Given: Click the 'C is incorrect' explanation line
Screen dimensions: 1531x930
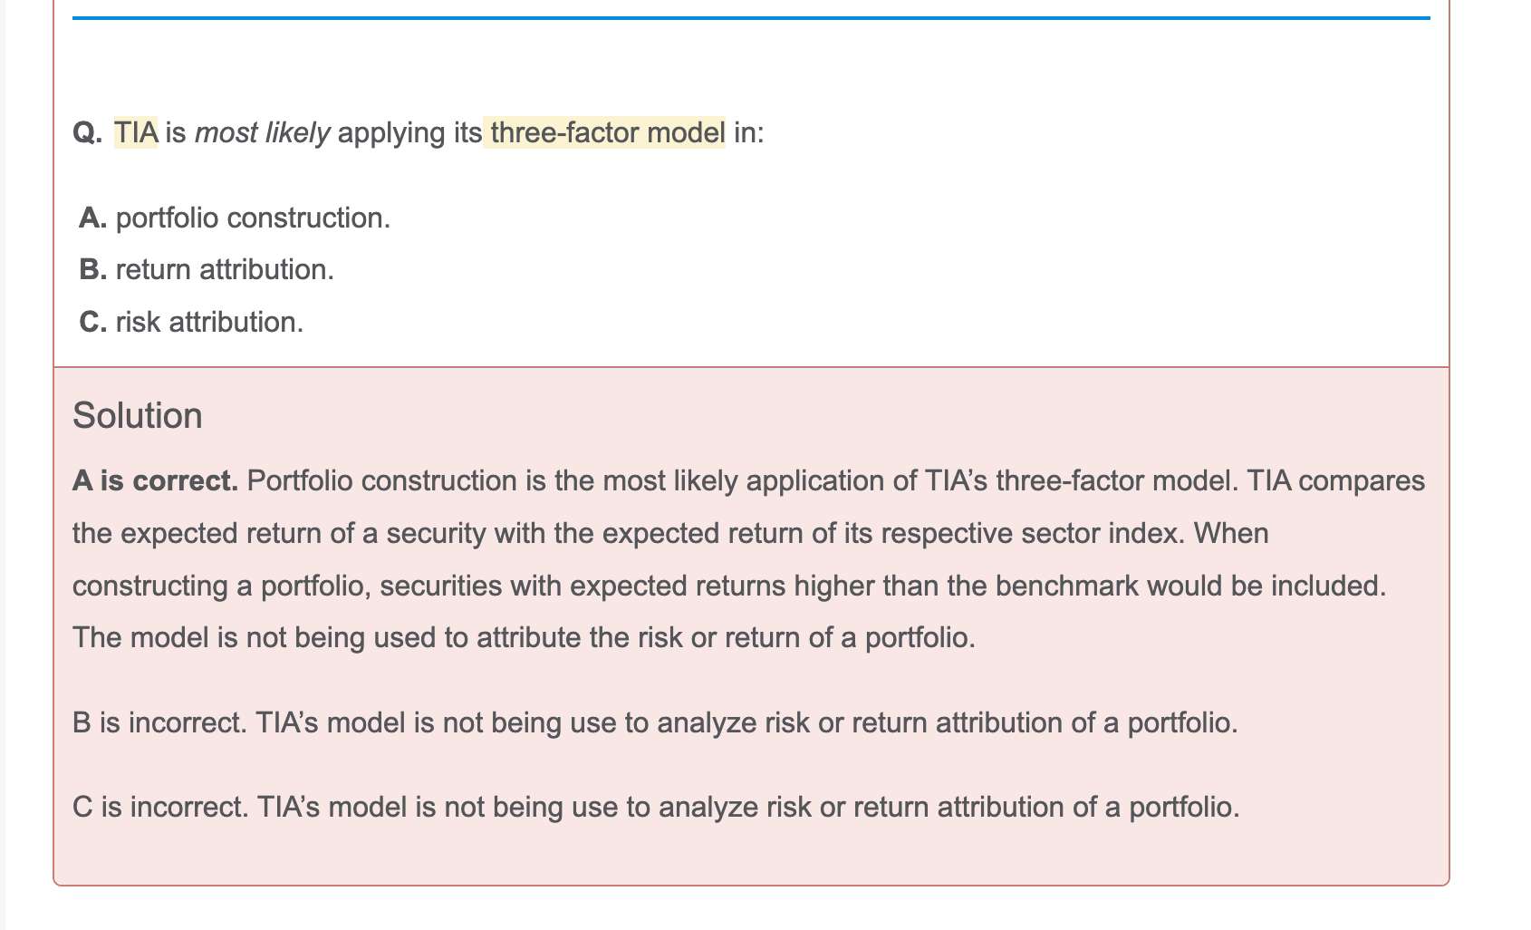Looking at the screenshot, I should coord(655,807).
